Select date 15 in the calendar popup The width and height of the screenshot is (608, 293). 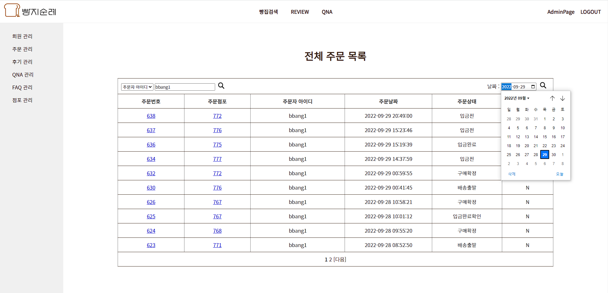pyautogui.click(x=545, y=137)
